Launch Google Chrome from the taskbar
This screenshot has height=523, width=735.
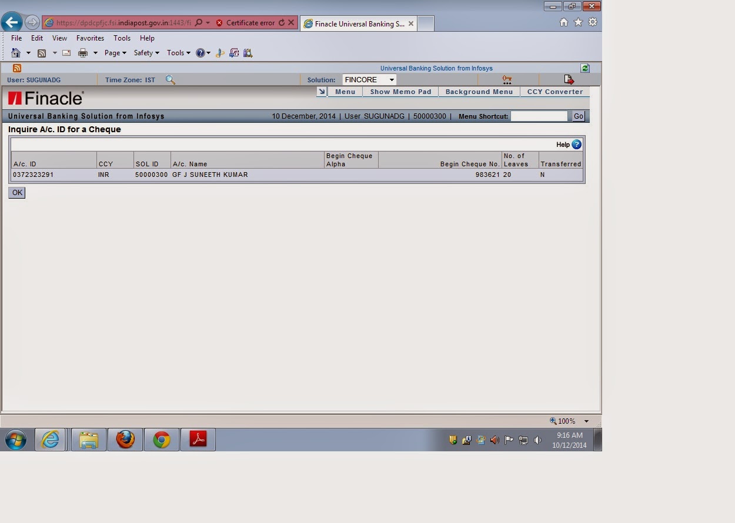[x=161, y=439]
